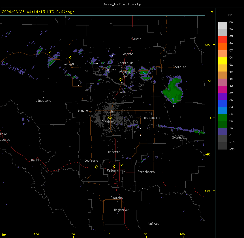This screenshot has height=238, width=244.
Task: Click the 100 tick label on the right axis
Action: point(208,45)
